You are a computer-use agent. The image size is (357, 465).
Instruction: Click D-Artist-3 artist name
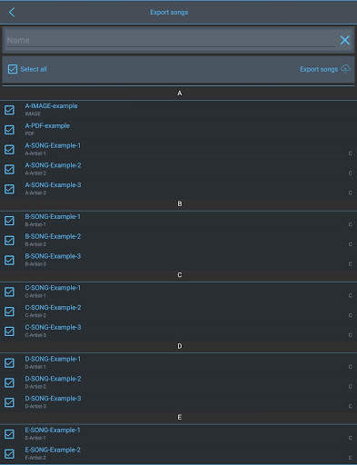[35, 406]
